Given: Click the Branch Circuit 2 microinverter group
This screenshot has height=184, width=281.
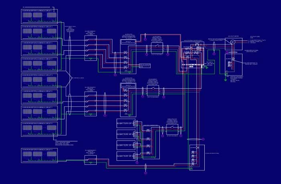Looking at the screenshot, I should [x=39, y=32].
